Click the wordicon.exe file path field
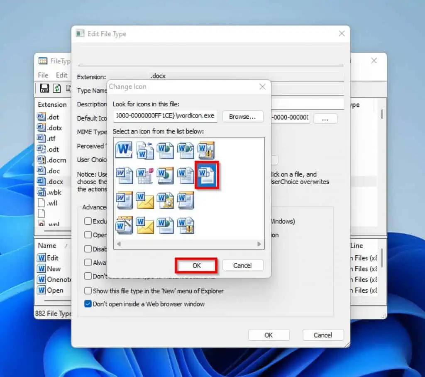This screenshot has height=377, width=425. pos(166,116)
